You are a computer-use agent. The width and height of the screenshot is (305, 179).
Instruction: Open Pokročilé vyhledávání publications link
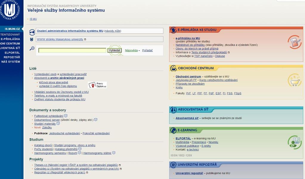[96, 134]
